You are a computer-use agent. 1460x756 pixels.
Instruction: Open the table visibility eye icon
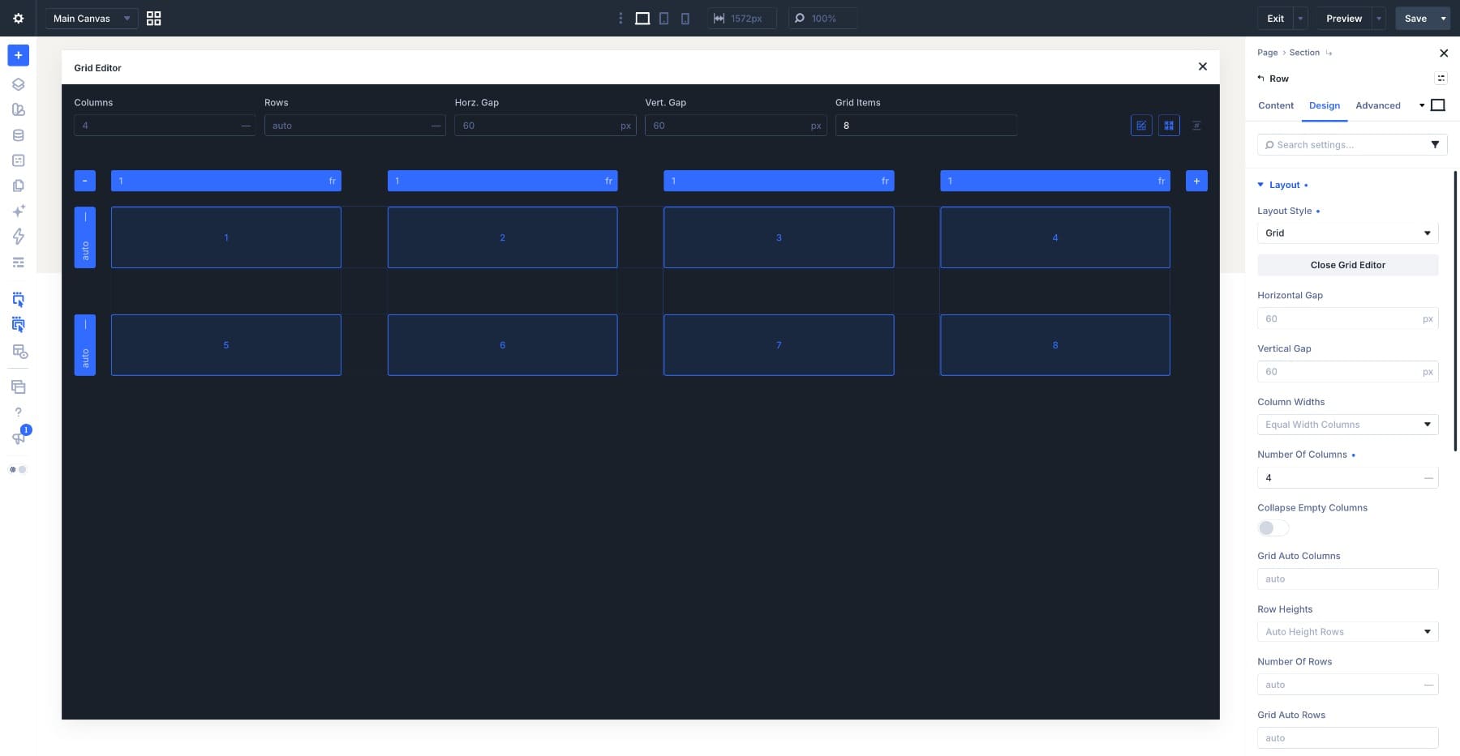point(19,352)
